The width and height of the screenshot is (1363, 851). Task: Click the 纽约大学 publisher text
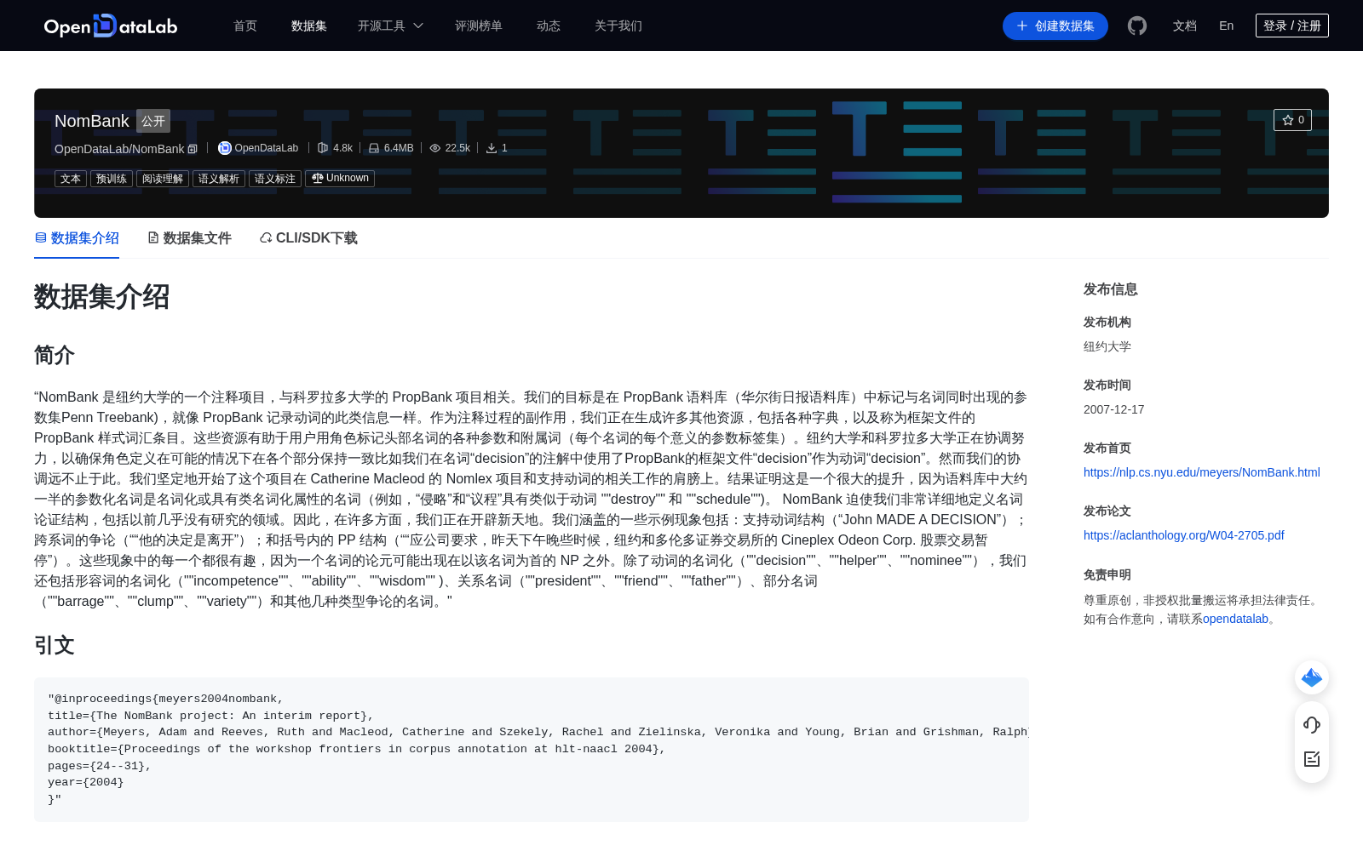click(1107, 346)
